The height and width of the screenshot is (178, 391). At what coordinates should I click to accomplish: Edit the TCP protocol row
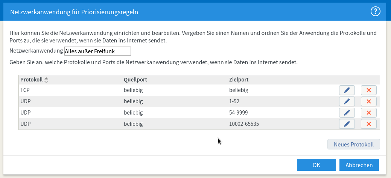click(x=347, y=90)
